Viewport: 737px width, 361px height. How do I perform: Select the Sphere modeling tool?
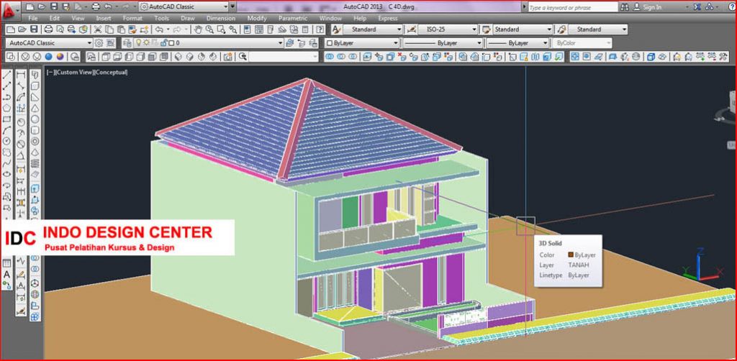(35, 119)
